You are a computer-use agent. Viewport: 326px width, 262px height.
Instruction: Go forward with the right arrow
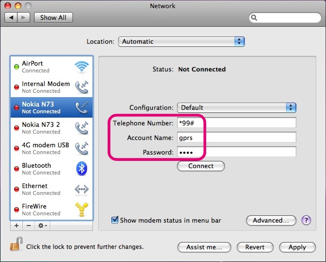[23, 17]
